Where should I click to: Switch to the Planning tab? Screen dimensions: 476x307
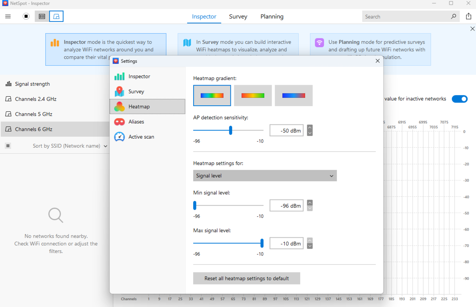click(272, 17)
